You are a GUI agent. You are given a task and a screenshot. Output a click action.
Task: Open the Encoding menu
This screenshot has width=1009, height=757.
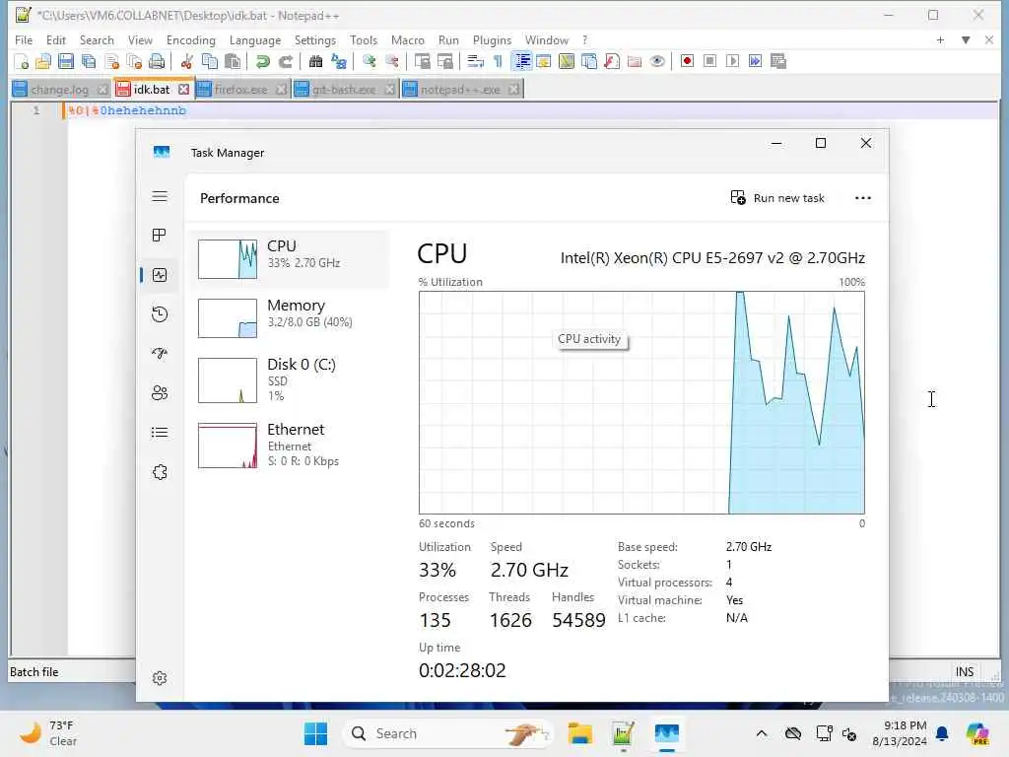pyautogui.click(x=190, y=39)
